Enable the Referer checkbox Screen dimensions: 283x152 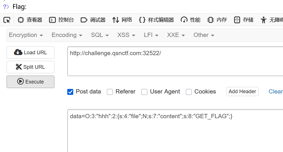[110, 92]
